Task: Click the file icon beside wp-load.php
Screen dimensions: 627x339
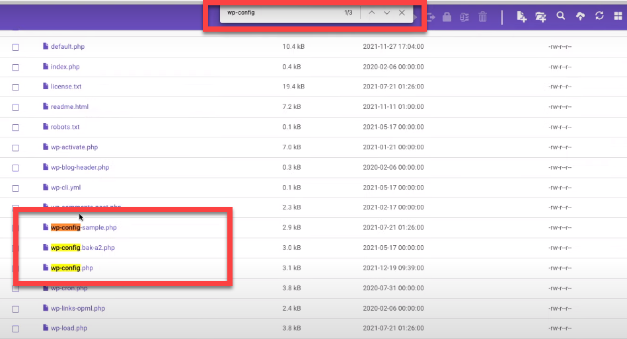Action: [x=46, y=328]
